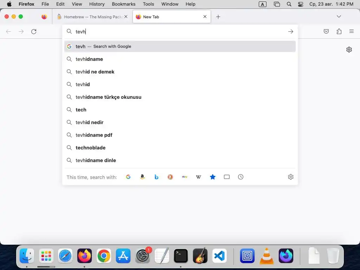The width and height of the screenshot is (360, 270).
Task: Search this time with eBay
Action: [185, 177]
